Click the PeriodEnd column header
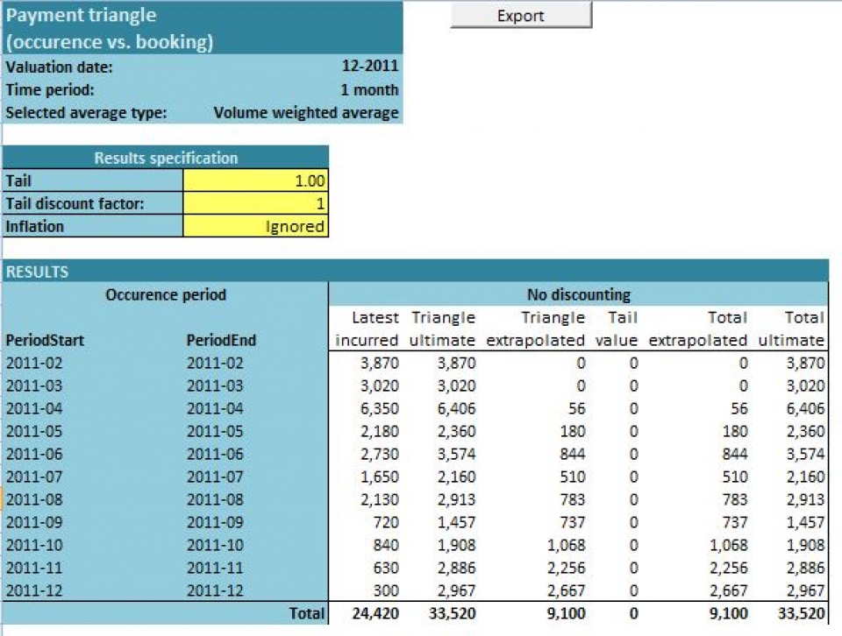 (222, 340)
